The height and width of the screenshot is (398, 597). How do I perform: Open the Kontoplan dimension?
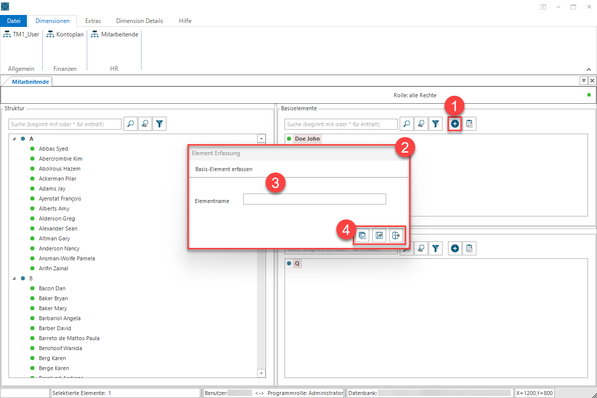(65, 34)
